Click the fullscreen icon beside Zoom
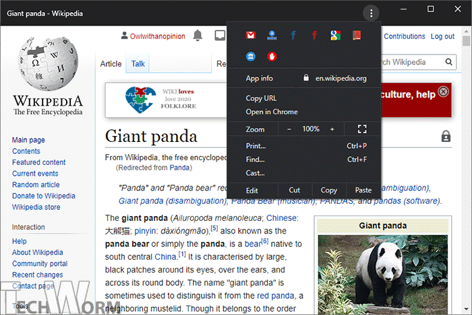Image resolution: width=472 pixels, height=315 pixels. click(362, 129)
